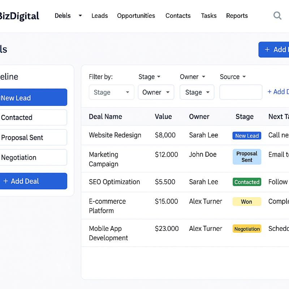
Task: Click the top-right Add button
Action: 275,49
